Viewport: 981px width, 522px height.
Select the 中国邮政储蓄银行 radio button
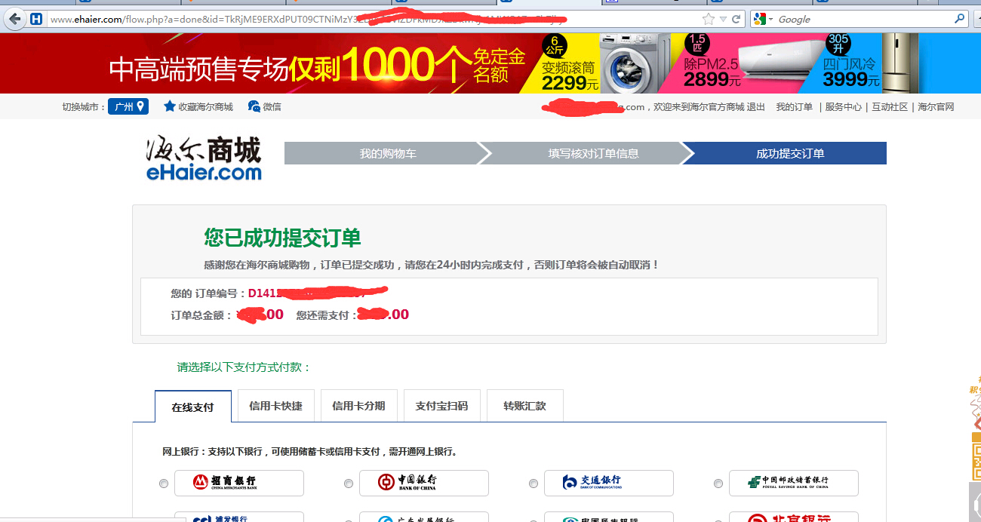pyautogui.click(x=718, y=484)
